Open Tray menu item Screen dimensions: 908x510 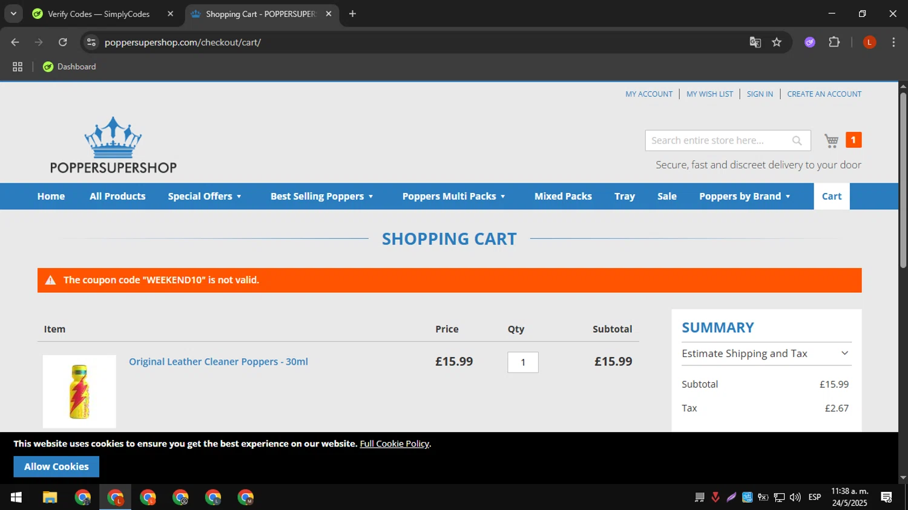tap(625, 196)
